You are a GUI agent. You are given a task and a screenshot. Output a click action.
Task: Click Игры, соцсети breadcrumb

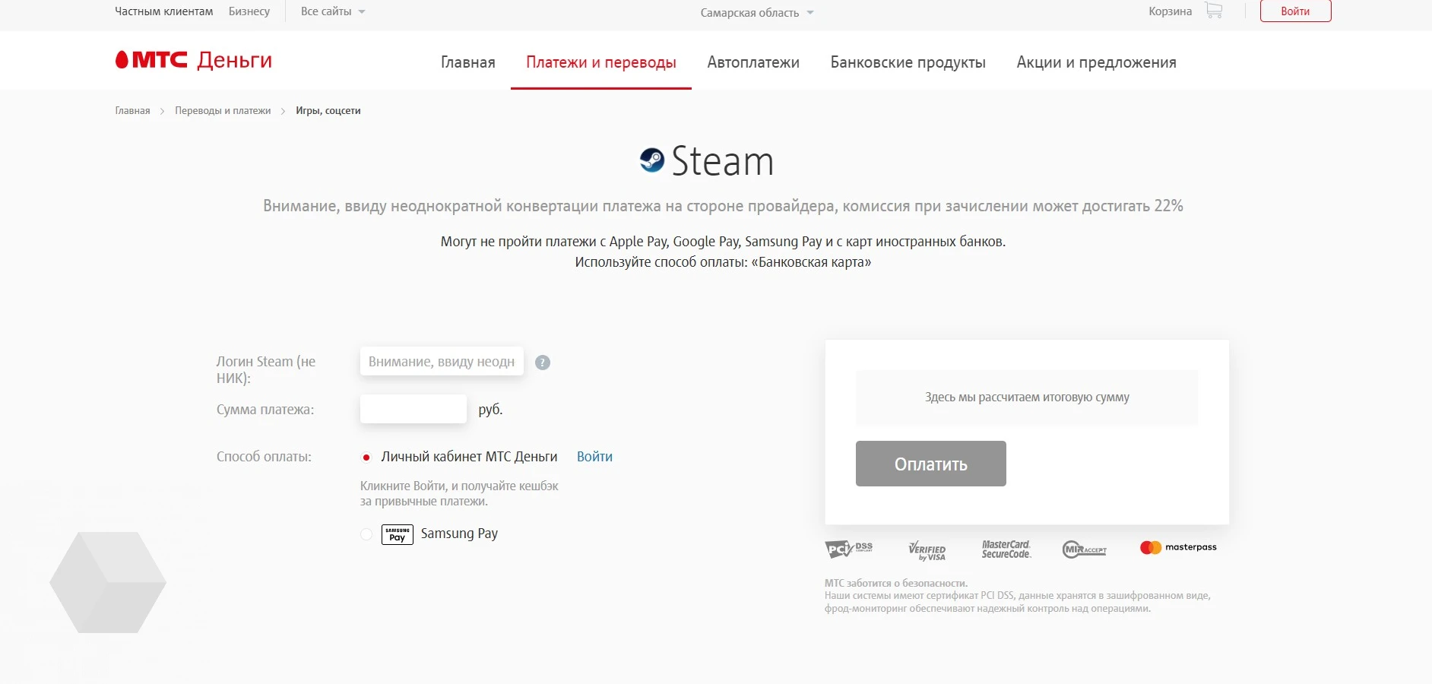[x=328, y=111]
